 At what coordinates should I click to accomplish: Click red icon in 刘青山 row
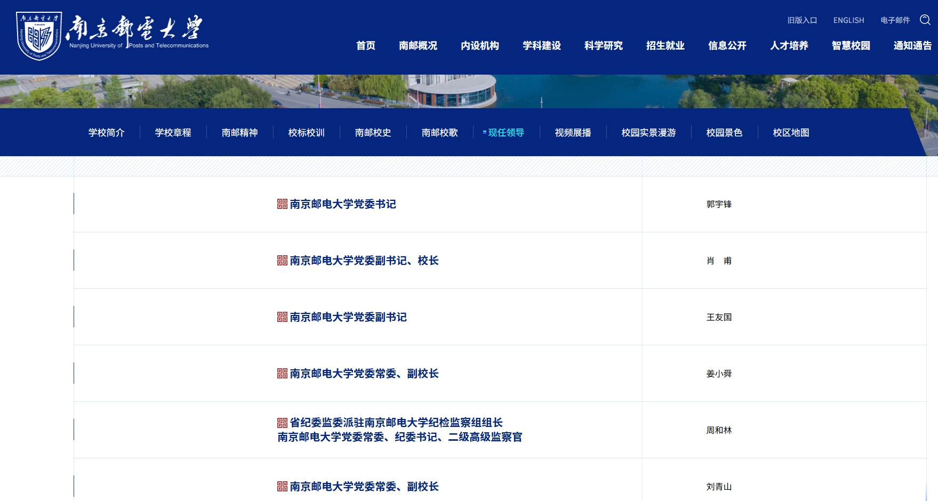(282, 487)
